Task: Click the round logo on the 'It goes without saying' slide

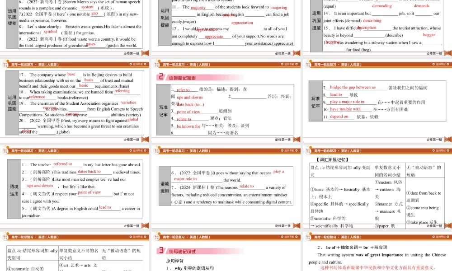Action: [x=156, y=150]
